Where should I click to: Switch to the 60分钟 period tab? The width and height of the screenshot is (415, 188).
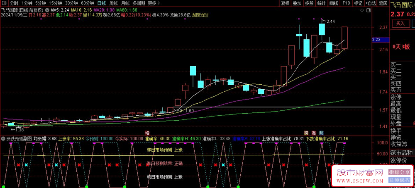[x=88, y=3]
